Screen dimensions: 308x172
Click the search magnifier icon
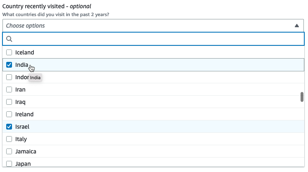click(9, 39)
